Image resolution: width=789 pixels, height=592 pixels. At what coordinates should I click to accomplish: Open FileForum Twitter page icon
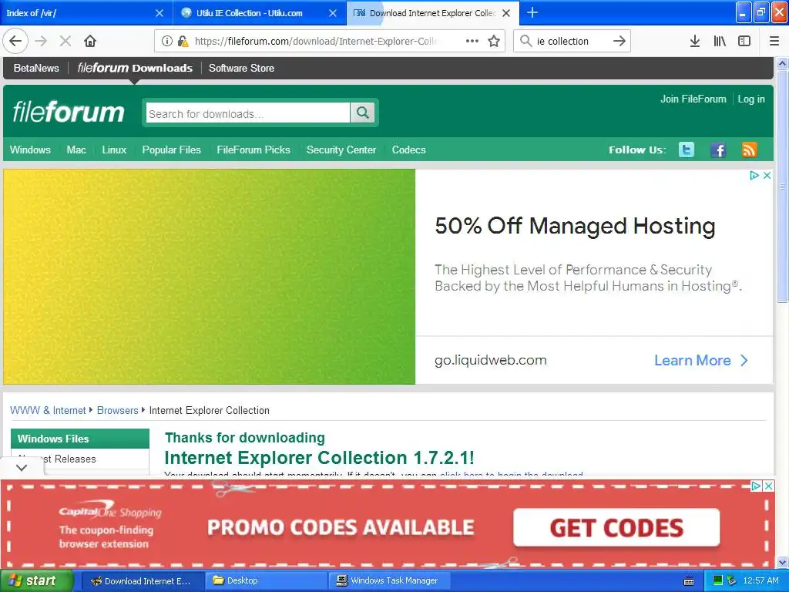tap(687, 150)
